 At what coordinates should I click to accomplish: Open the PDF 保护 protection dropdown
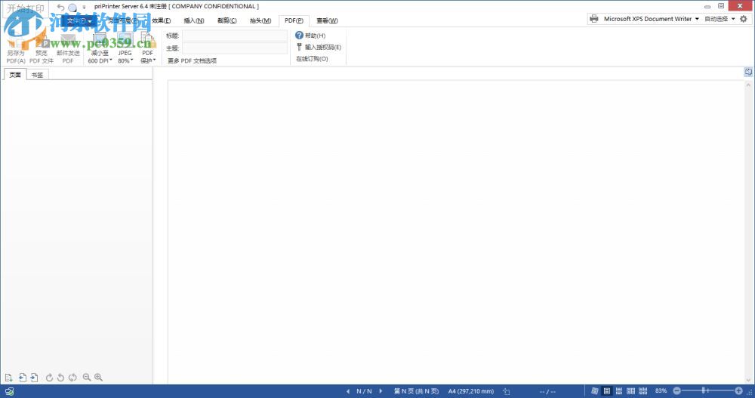click(148, 48)
